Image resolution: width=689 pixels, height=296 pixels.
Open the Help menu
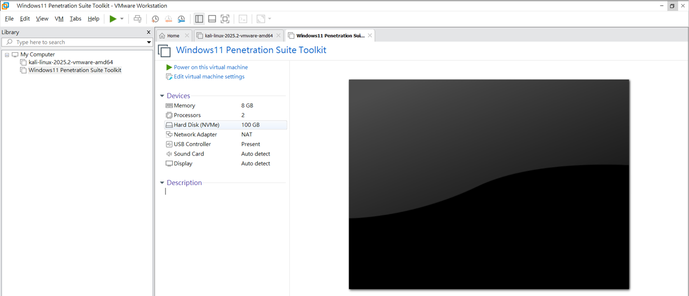coord(94,18)
